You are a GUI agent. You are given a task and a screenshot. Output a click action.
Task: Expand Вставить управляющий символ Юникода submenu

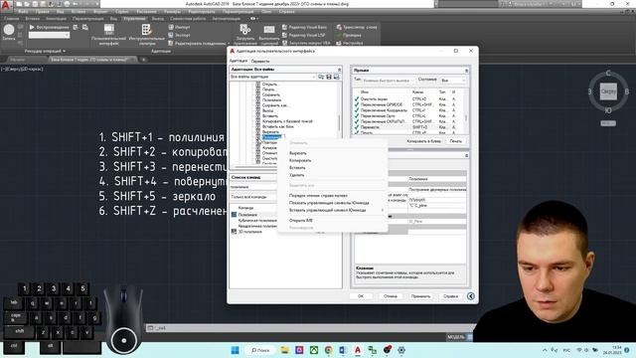[x=332, y=210]
